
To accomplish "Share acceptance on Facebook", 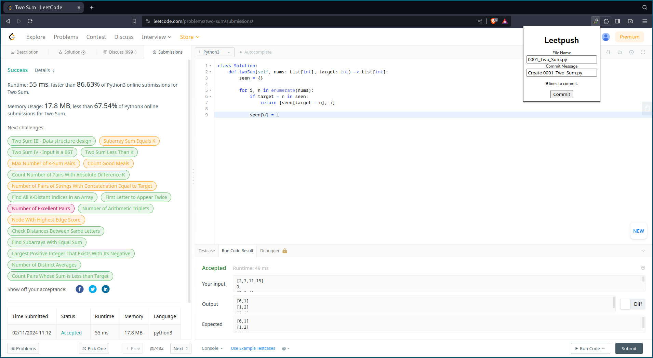I will pos(80,289).
